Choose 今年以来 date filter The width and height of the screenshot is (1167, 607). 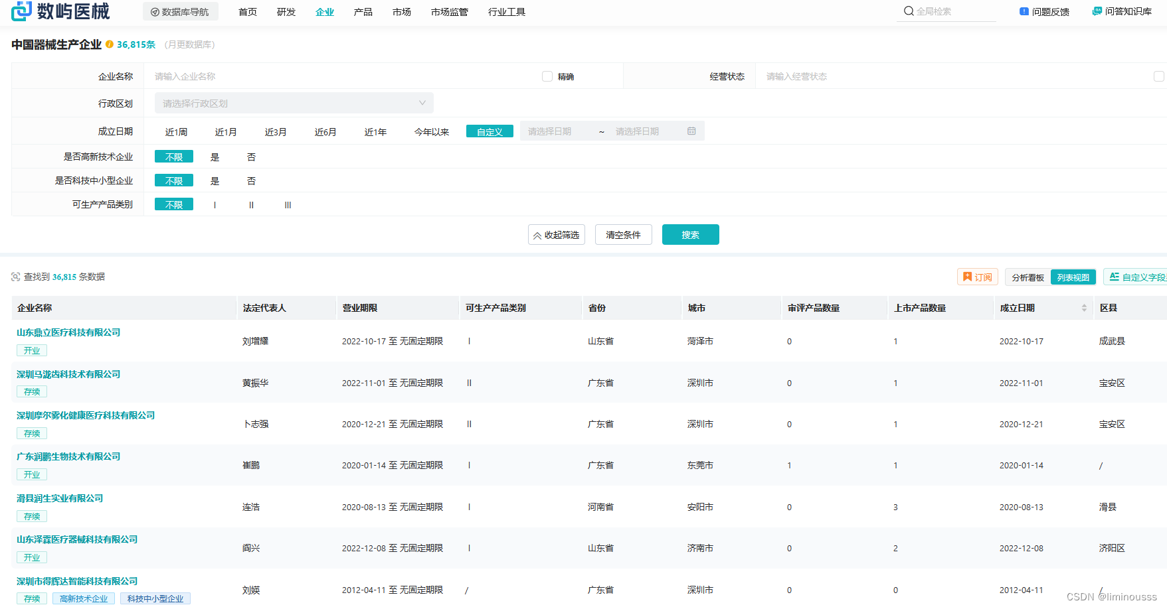[432, 132]
